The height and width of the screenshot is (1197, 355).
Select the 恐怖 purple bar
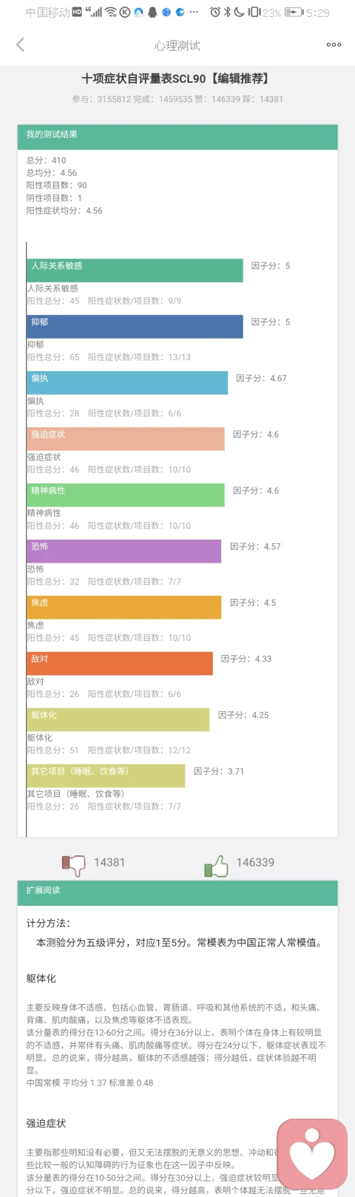click(x=124, y=551)
